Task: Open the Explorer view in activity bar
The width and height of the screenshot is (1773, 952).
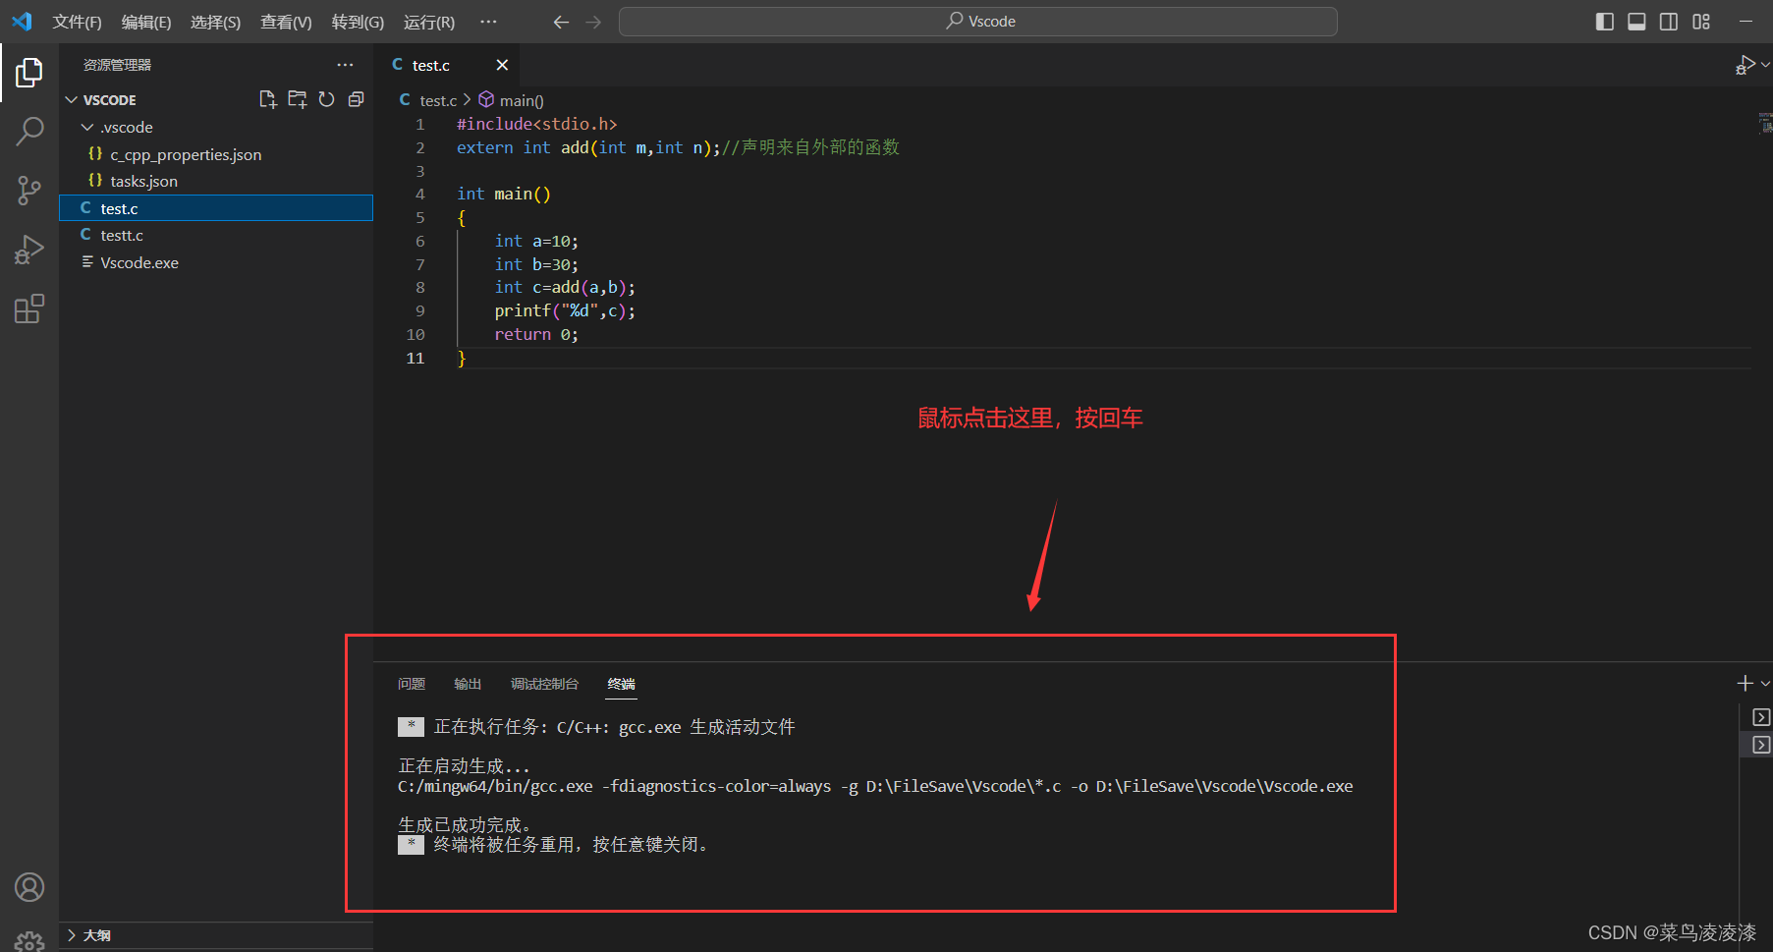Action: (29, 72)
